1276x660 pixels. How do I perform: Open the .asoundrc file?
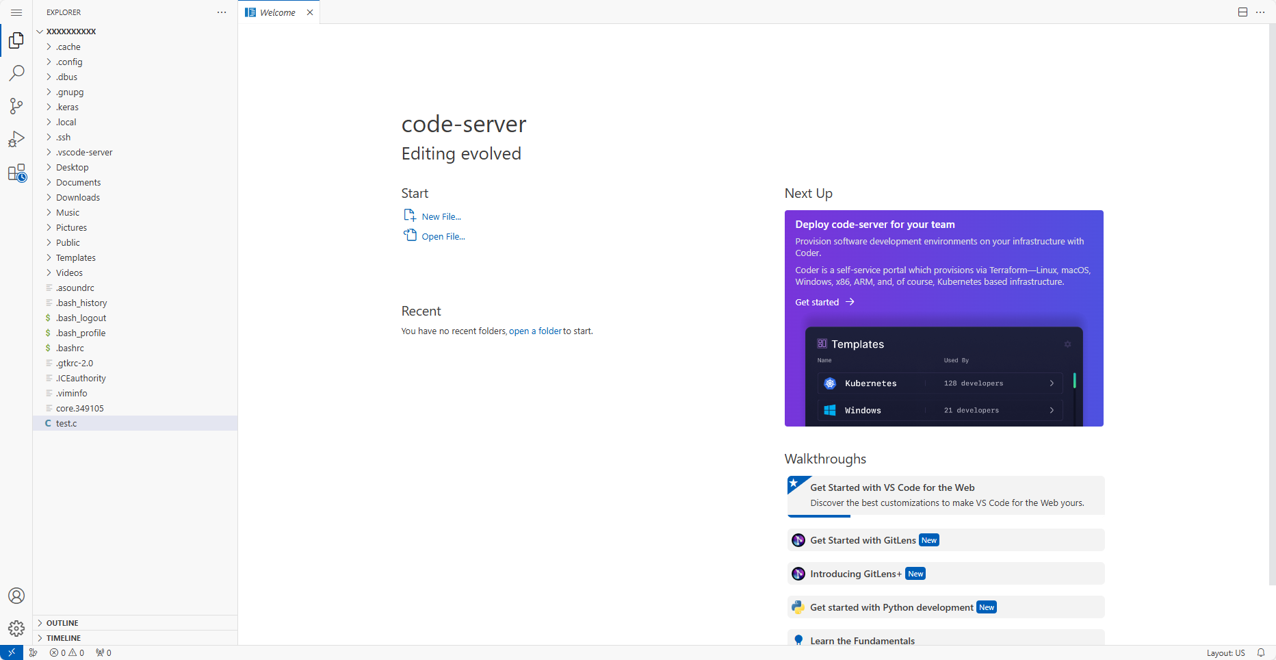click(x=135, y=288)
